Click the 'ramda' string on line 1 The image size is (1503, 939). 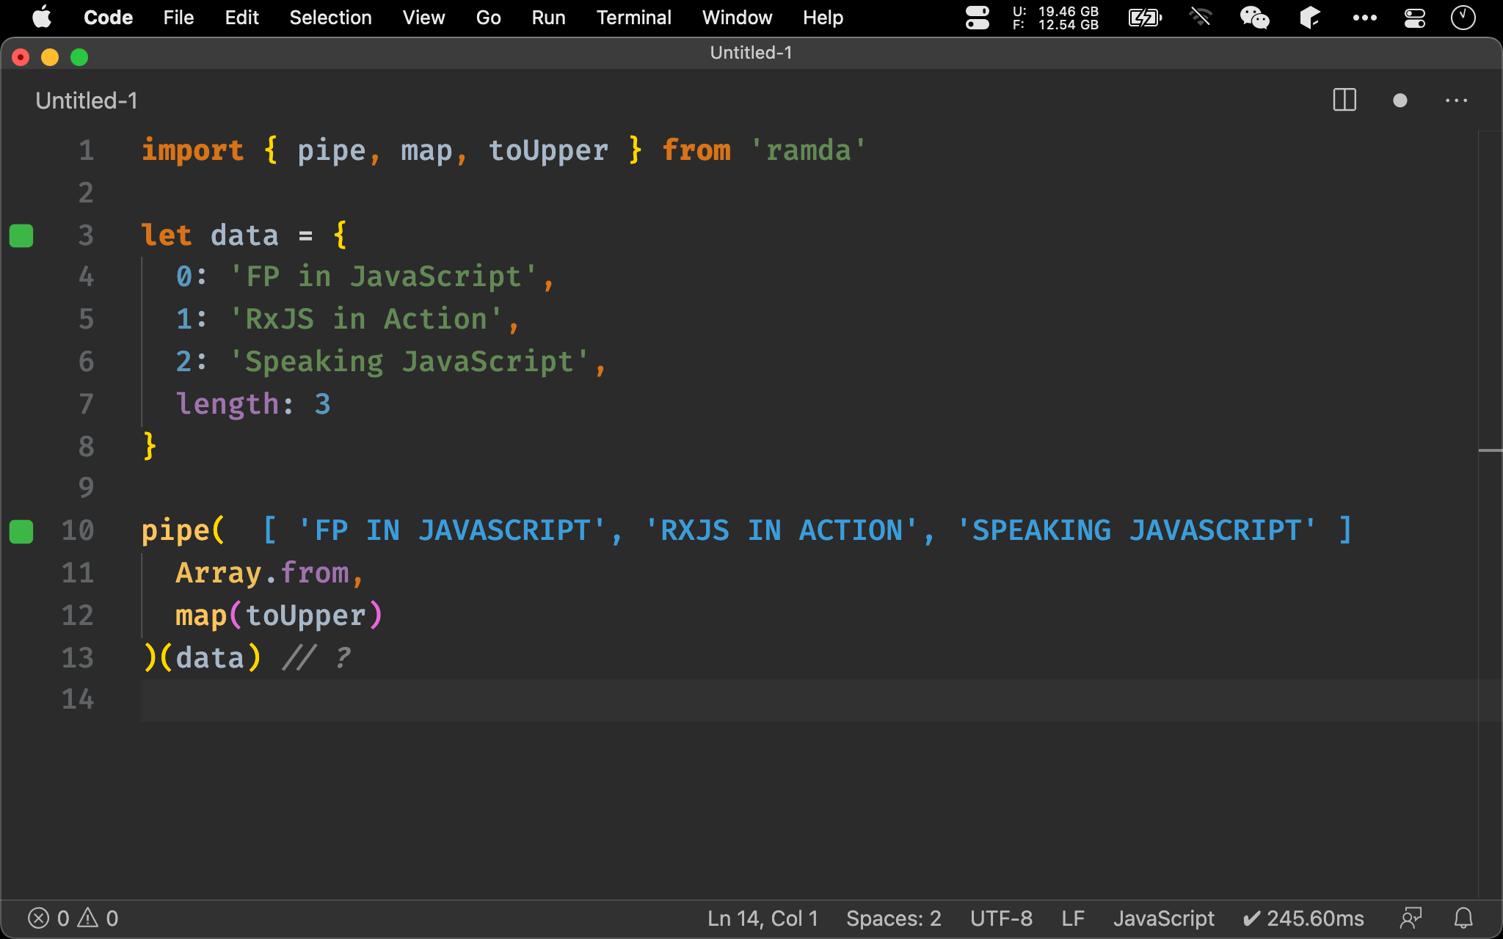click(808, 150)
